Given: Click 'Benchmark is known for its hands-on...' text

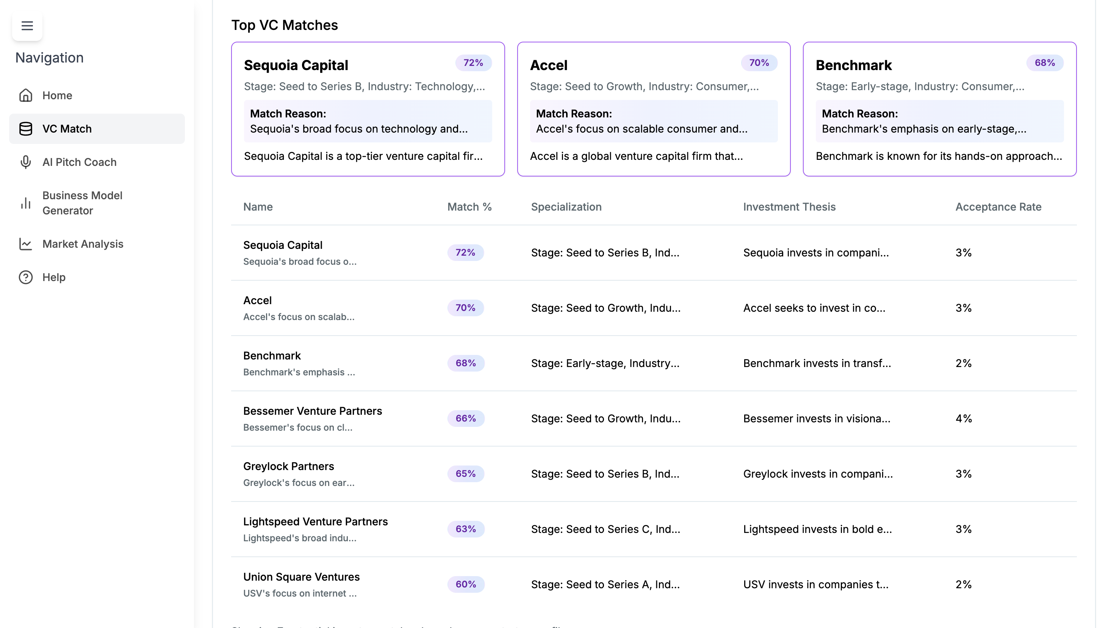Looking at the screenshot, I should click(939, 156).
